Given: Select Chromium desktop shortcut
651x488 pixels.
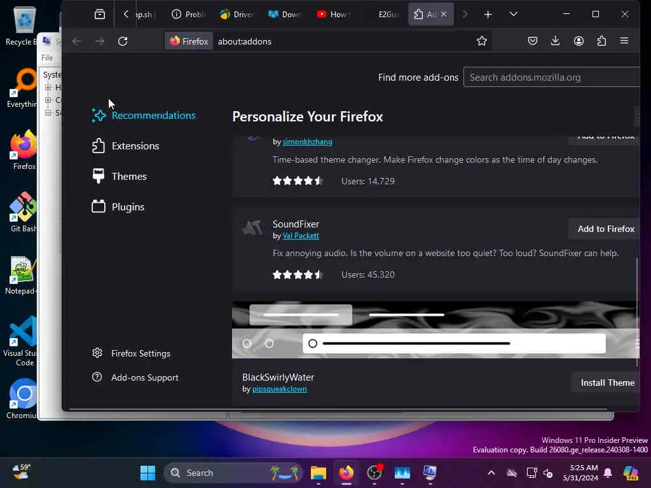Looking at the screenshot, I should pyautogui.click(x=22, y=398).
